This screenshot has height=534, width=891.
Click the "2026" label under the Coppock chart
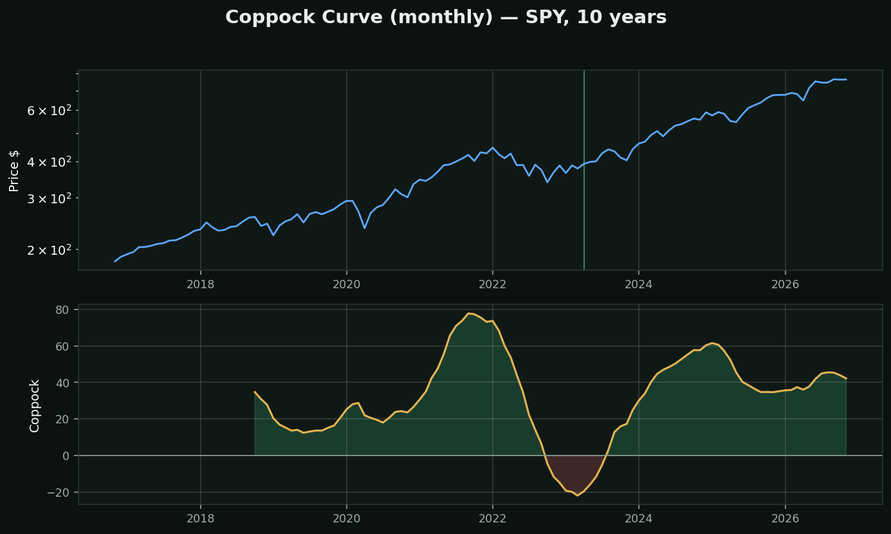pyautogui.click(x=785, y=518)
